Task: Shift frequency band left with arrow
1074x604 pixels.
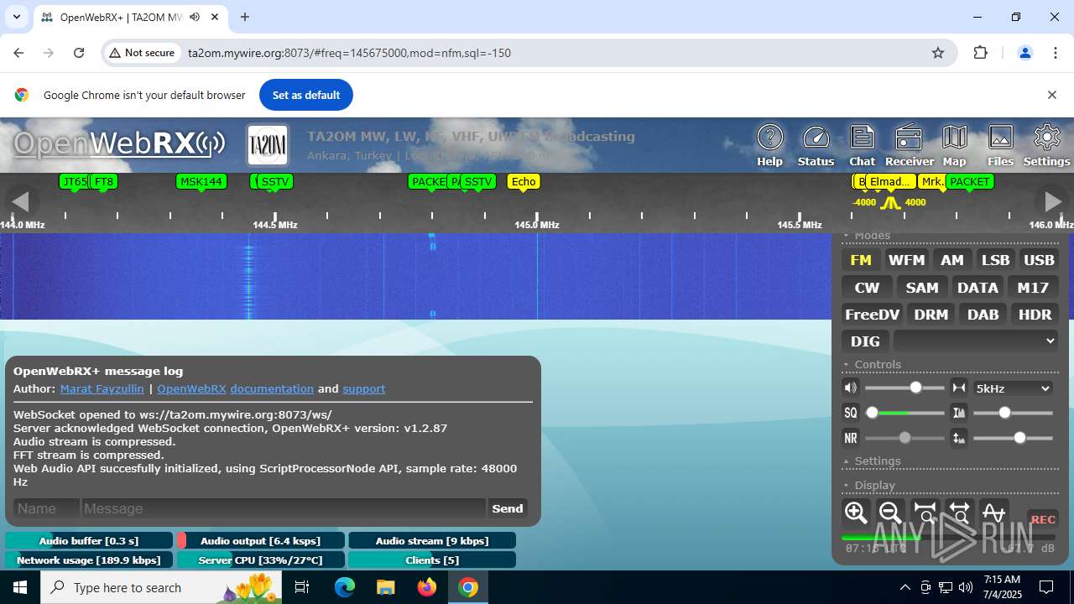Action: pos(20,201)
